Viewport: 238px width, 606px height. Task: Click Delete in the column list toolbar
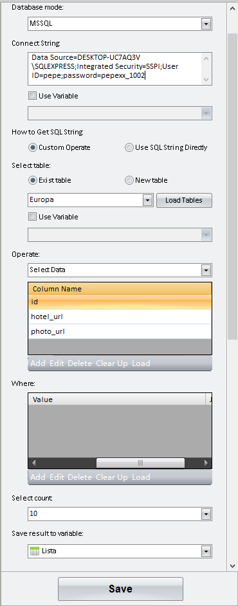point(80,363)
